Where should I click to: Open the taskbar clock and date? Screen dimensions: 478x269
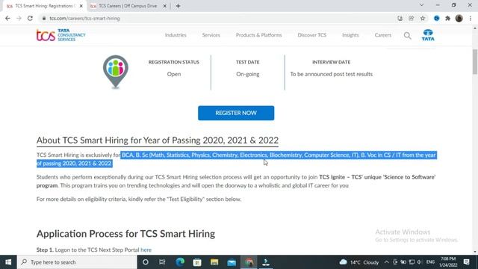(x=448, y=262)
